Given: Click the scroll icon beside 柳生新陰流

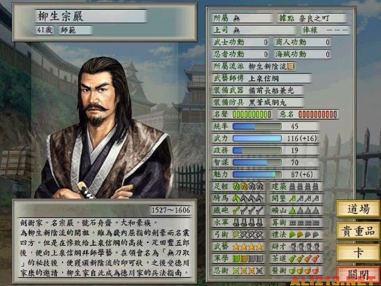Looking at the screenshot, I should 291,67.
